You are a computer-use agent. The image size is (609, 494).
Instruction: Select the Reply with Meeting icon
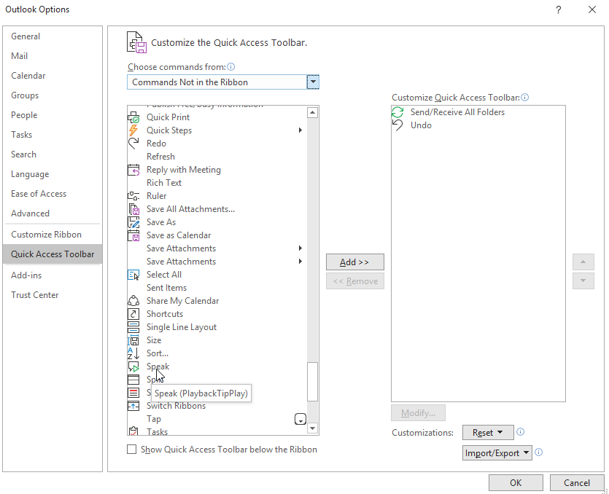tap(133, 170)
